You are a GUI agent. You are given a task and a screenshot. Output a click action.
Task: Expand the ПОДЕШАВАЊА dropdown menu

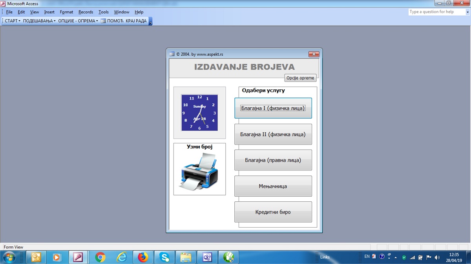[x=39, y=21]
